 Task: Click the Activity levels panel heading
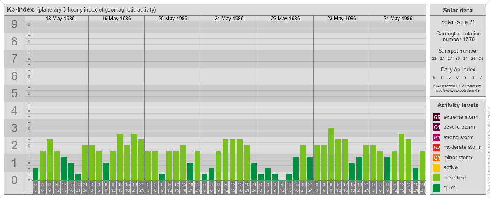pos(458,105)
